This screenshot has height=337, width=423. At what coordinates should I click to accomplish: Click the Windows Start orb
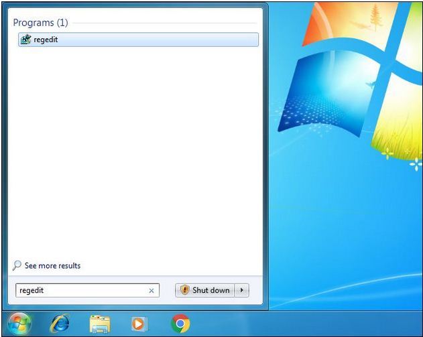click(x=19, y=324)
